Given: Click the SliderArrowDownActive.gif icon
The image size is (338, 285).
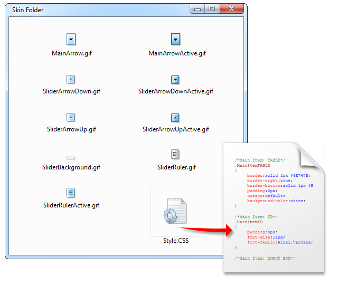Looking at the screenshot, I should coord(175,80).
